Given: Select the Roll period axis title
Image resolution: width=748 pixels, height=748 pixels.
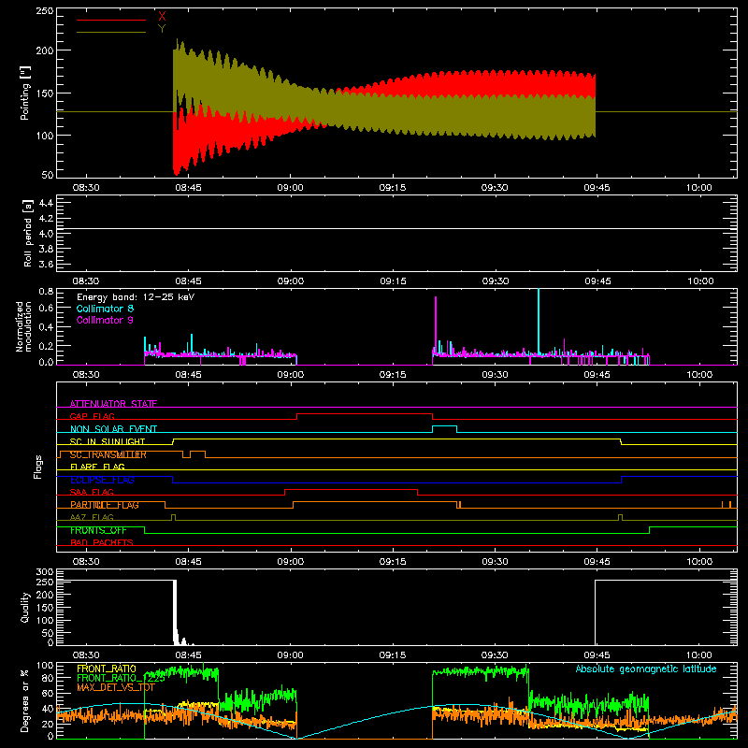Looking at the screenshot, I should [x=27, y=233].
